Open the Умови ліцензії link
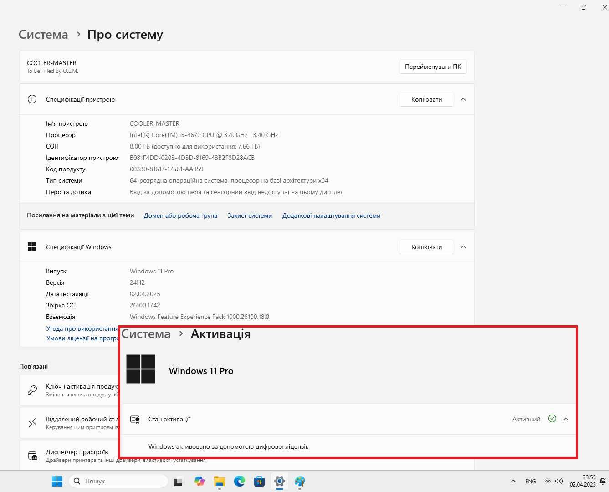 point(82,338)
